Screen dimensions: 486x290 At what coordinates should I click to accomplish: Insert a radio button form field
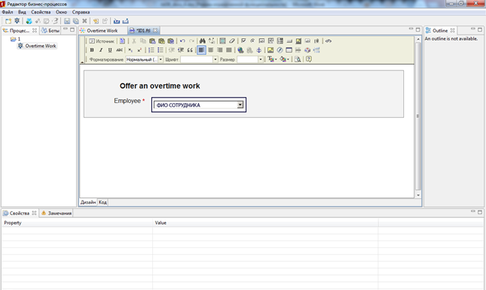coord(252,41)
